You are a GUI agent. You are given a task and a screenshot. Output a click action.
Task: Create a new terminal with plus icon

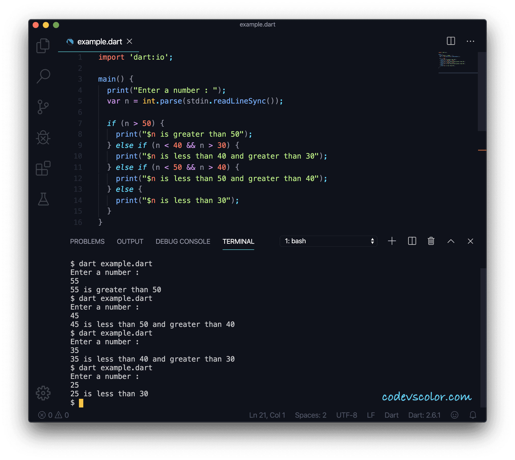pyautogui.click(x=392, y=241)
